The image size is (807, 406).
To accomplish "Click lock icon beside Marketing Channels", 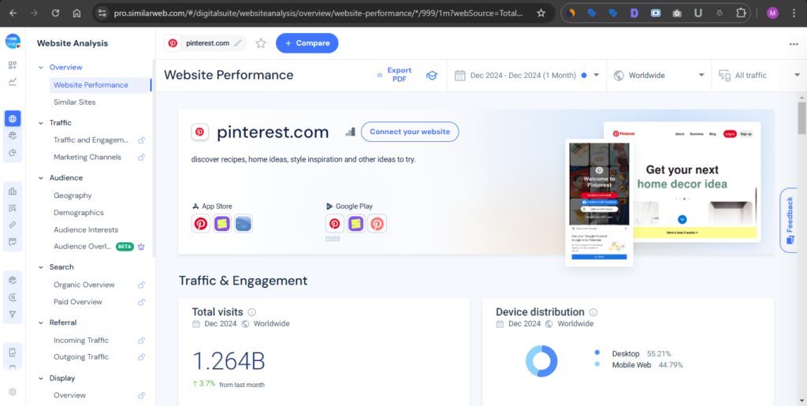I will tap(141, 157).
